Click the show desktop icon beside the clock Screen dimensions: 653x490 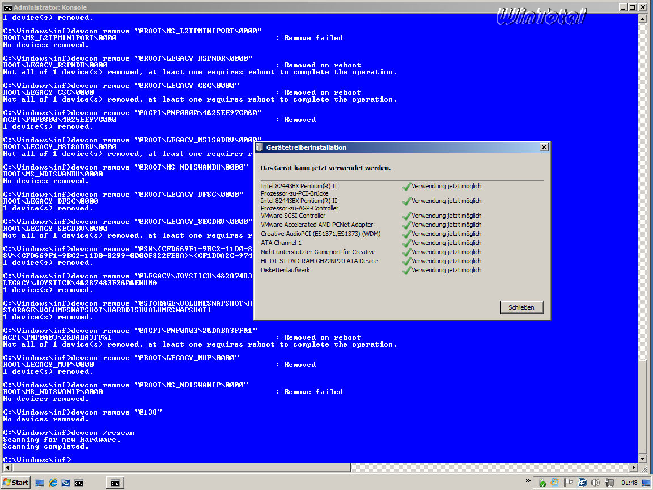(646, 483)
